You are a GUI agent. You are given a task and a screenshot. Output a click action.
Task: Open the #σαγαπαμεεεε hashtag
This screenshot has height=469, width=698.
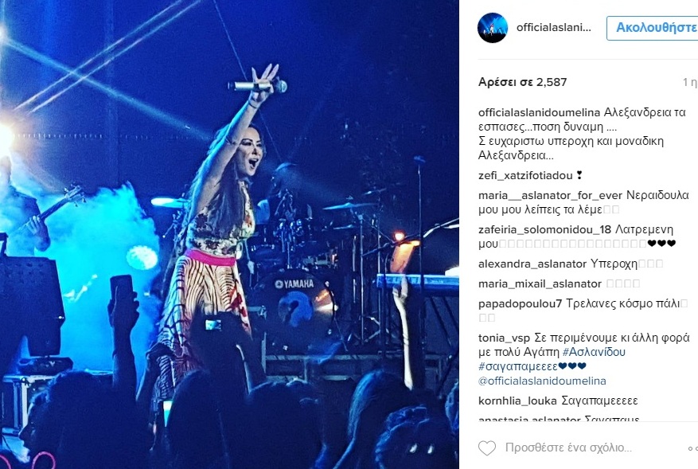(517, 366)
